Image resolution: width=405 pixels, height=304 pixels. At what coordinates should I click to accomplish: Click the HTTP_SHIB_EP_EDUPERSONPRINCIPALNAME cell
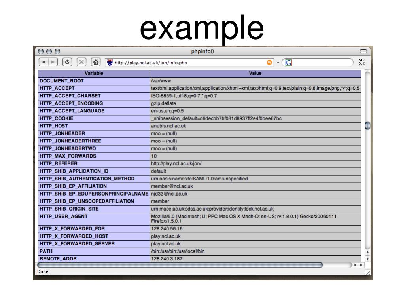click(x=94, y=193)
